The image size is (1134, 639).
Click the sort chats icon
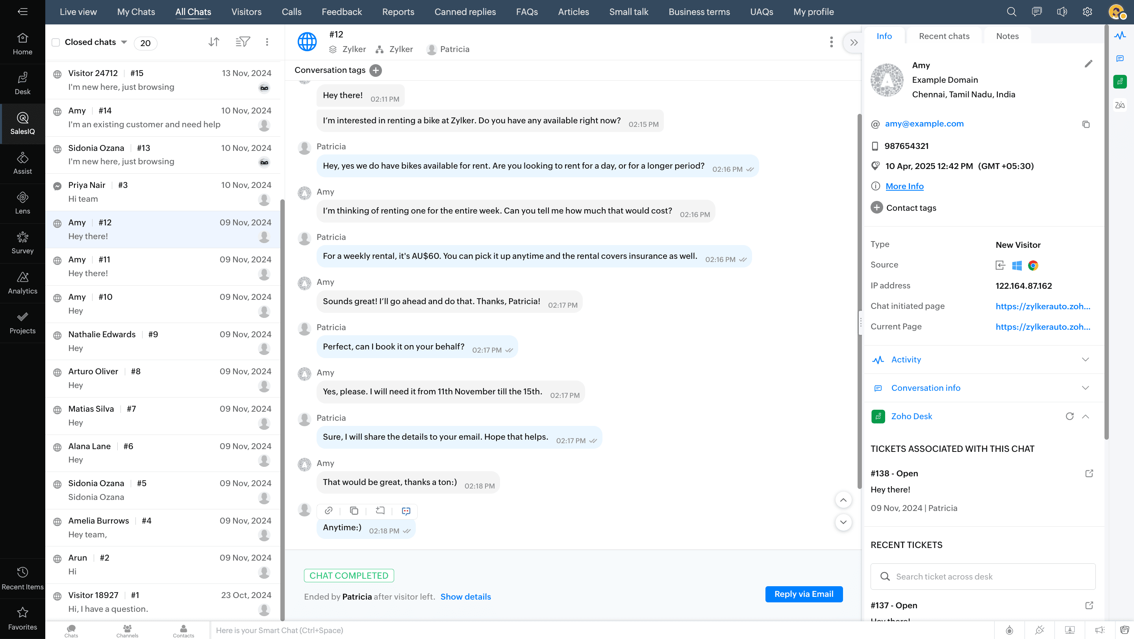tap(213, 42)
